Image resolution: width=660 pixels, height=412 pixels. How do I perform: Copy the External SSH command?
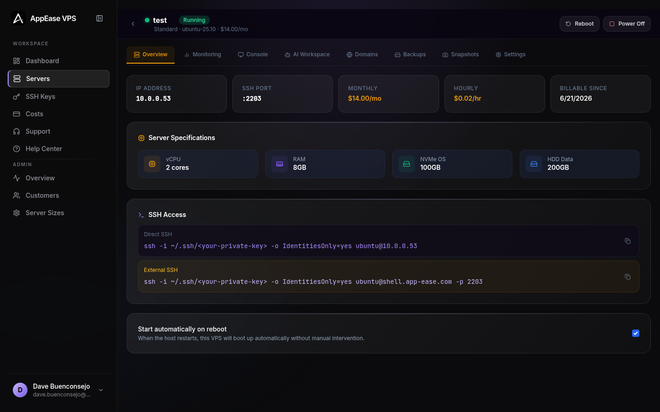tap(627, 276)
